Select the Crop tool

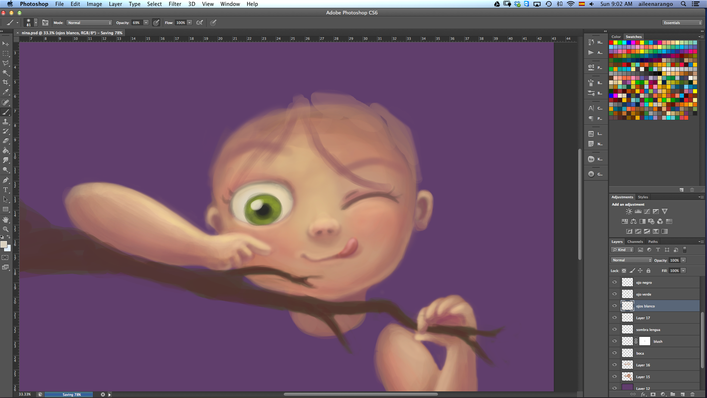pos(6,82)
